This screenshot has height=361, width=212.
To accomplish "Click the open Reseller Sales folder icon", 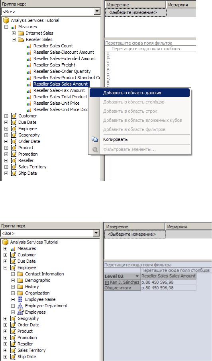I will (21, 39).
